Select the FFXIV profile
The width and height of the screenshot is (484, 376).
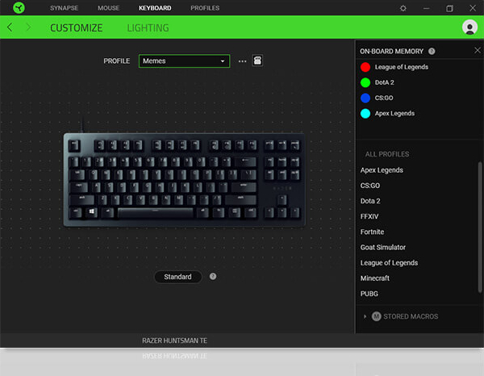[x=369, y=216]
